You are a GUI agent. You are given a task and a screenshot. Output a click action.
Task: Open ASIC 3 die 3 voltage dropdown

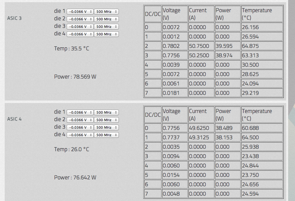coord(80,27)
